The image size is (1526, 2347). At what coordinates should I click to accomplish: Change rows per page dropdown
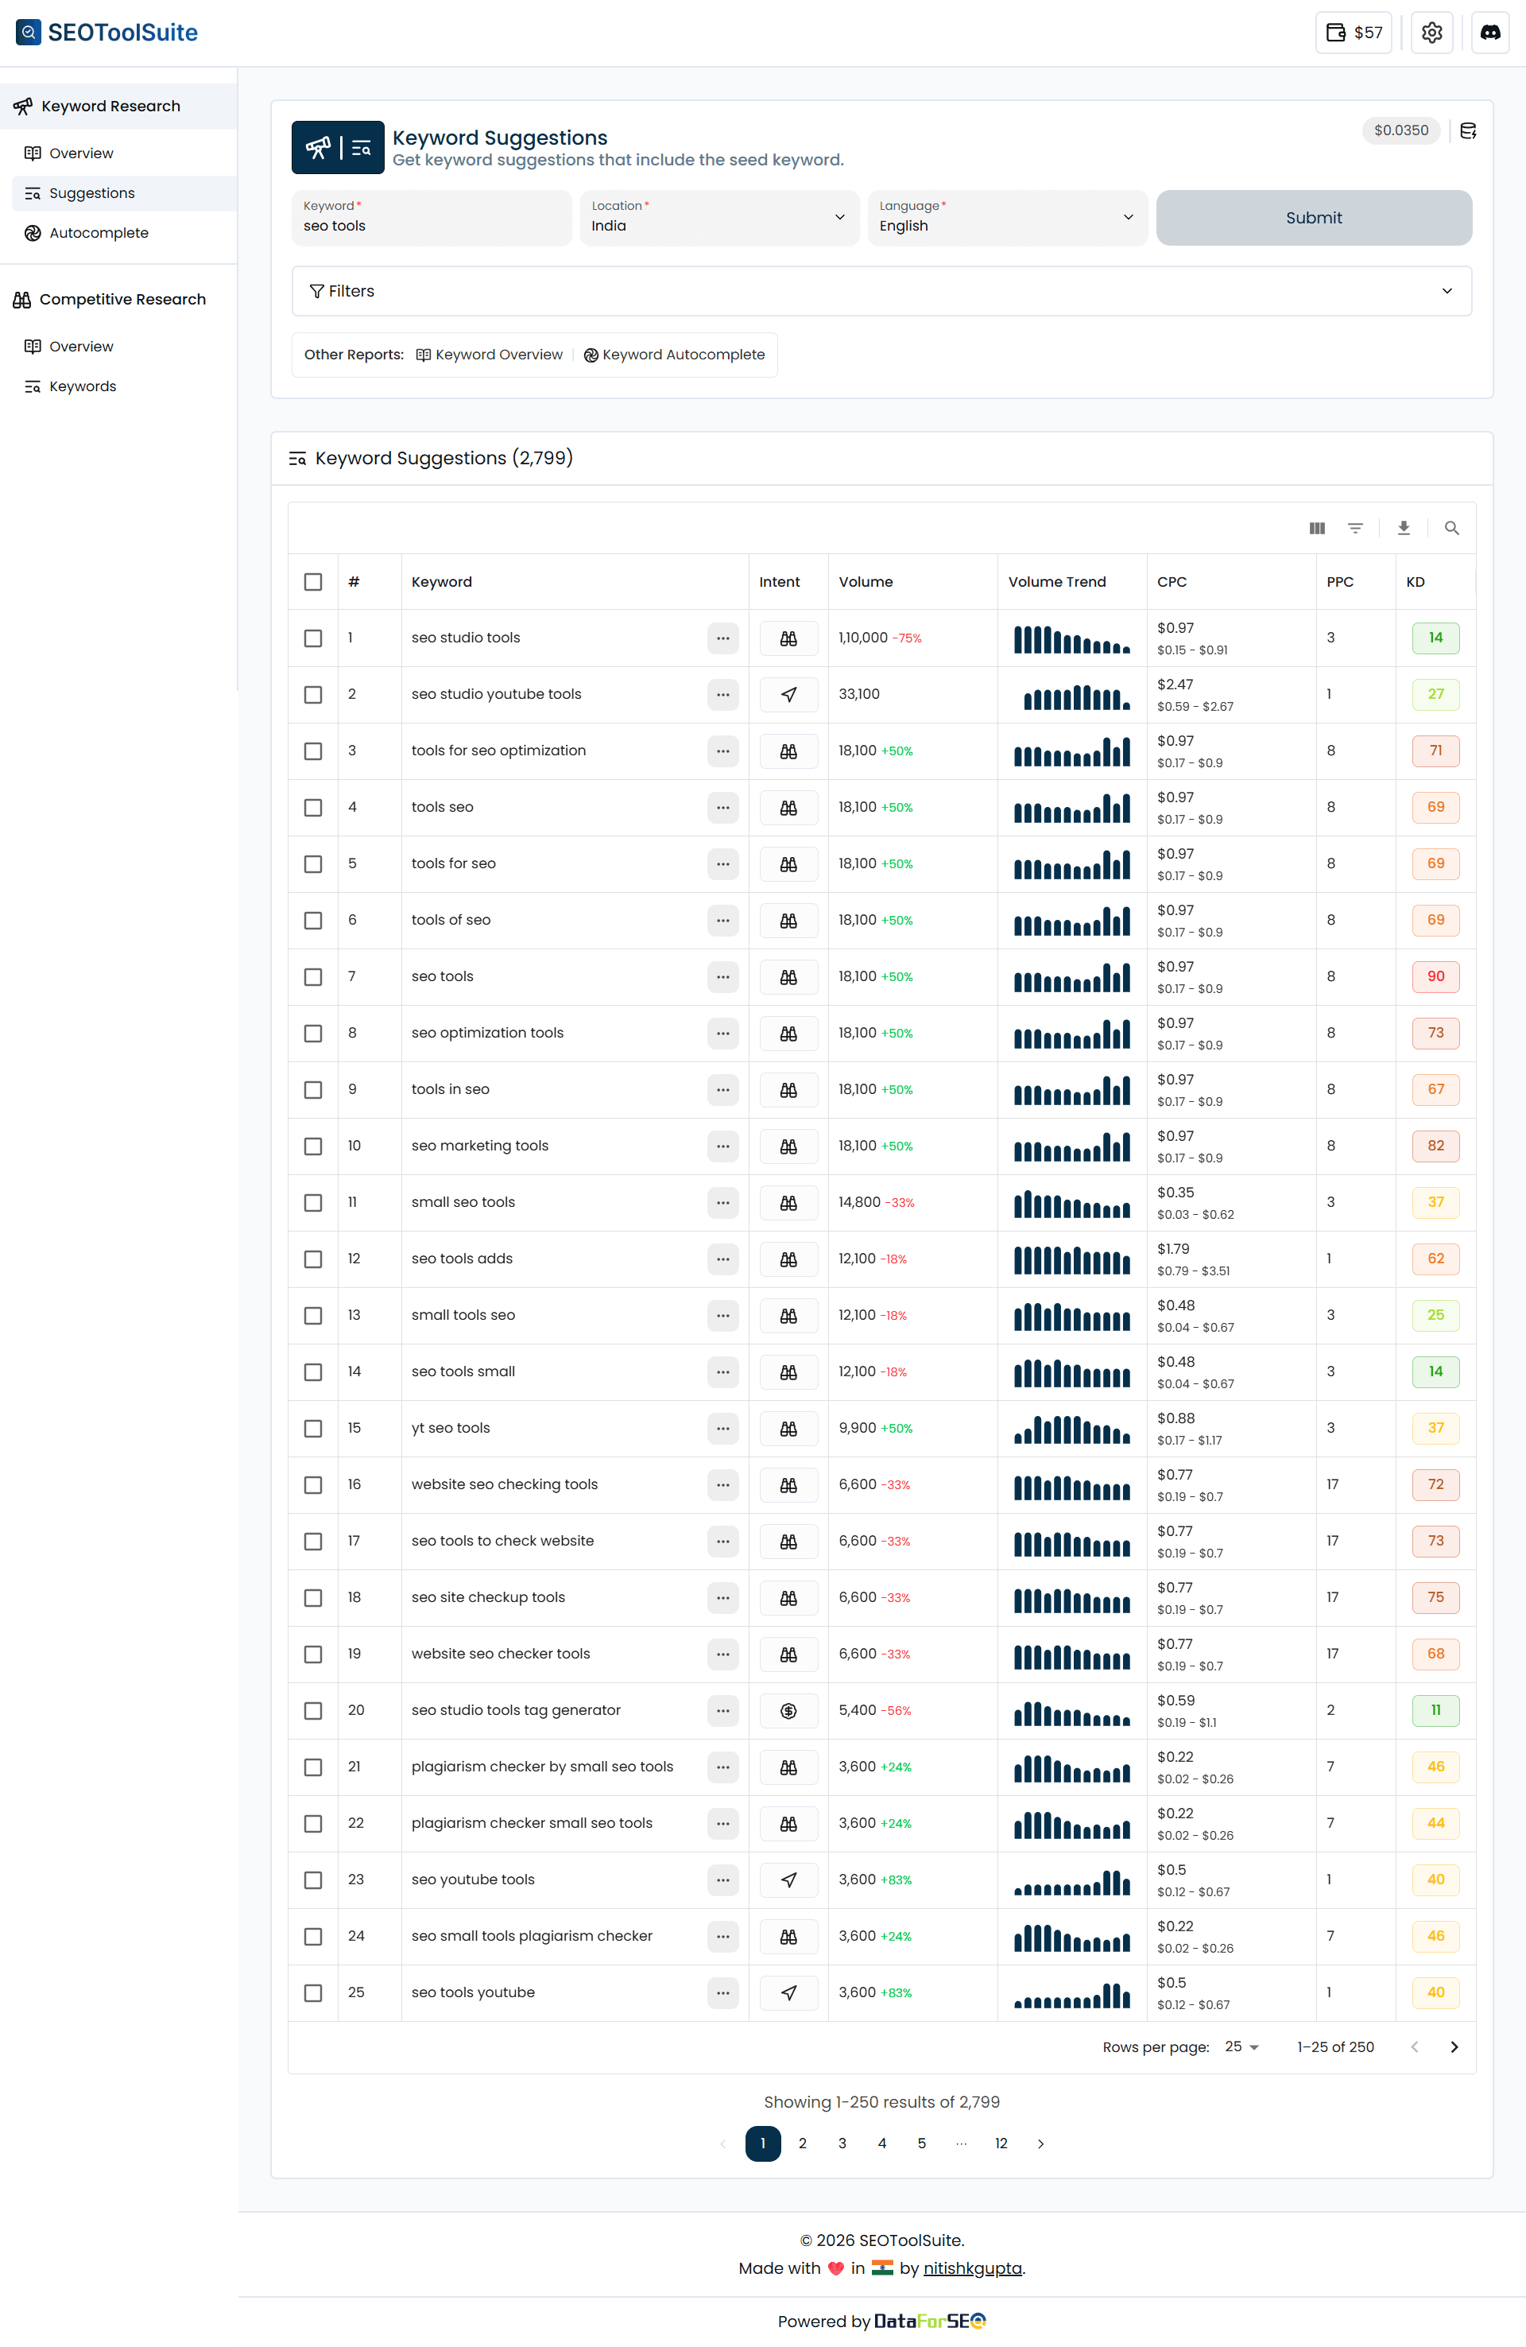coord(1241,2047)
